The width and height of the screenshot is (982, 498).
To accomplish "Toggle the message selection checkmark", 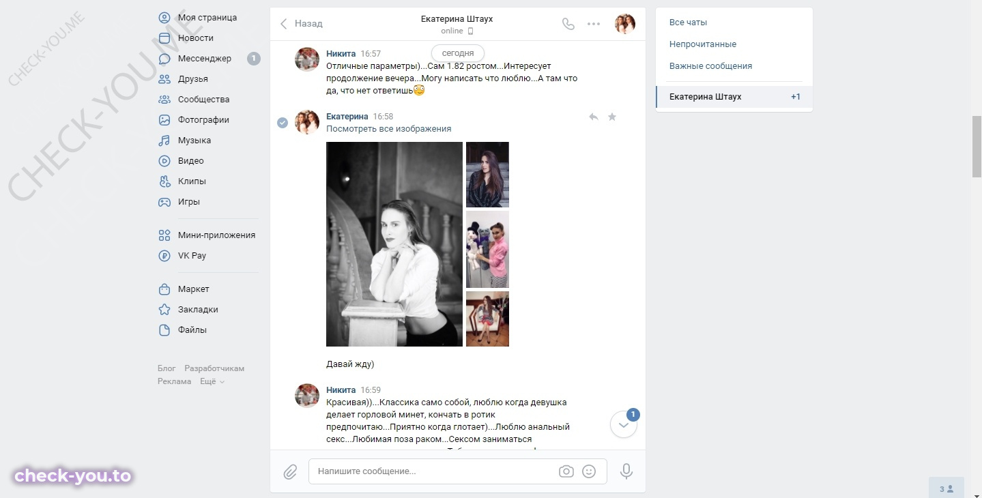I will 282,122.
